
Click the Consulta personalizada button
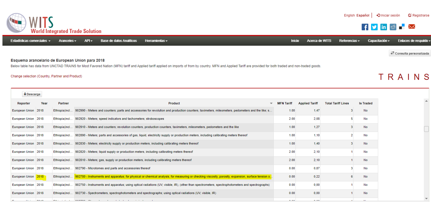tap(410, 53)
